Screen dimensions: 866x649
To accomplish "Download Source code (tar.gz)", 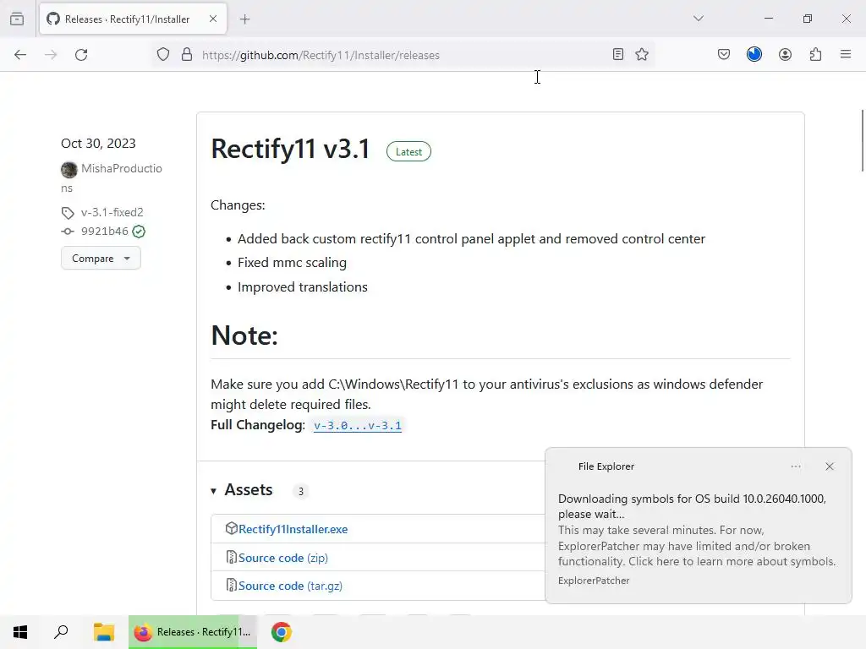I will [291, 586].
